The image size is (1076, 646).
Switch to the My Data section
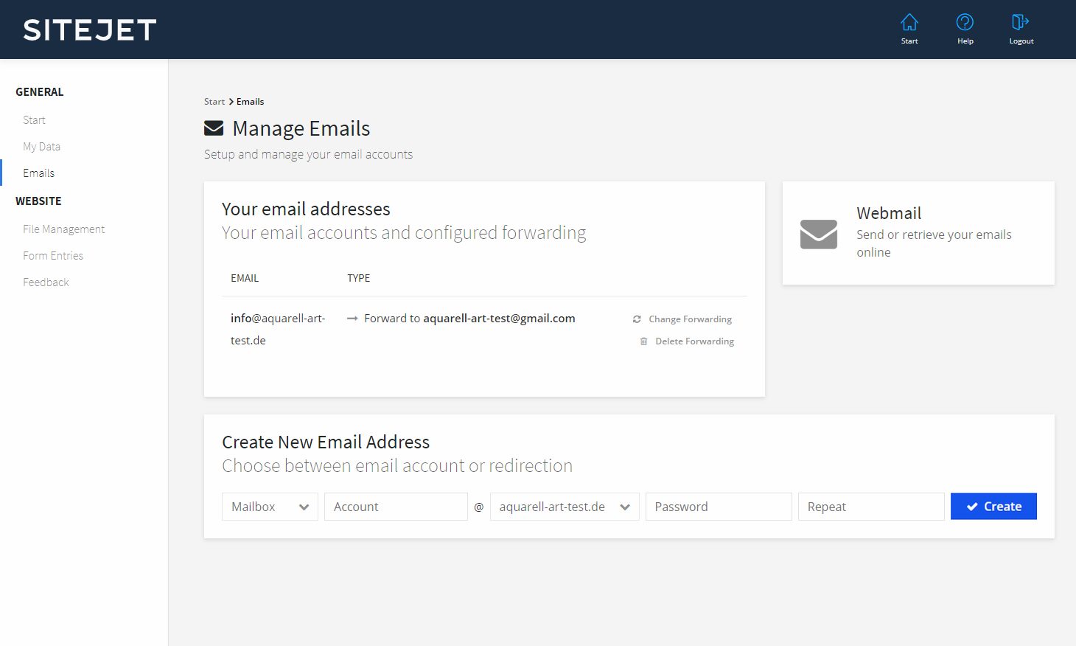(41, 146)
